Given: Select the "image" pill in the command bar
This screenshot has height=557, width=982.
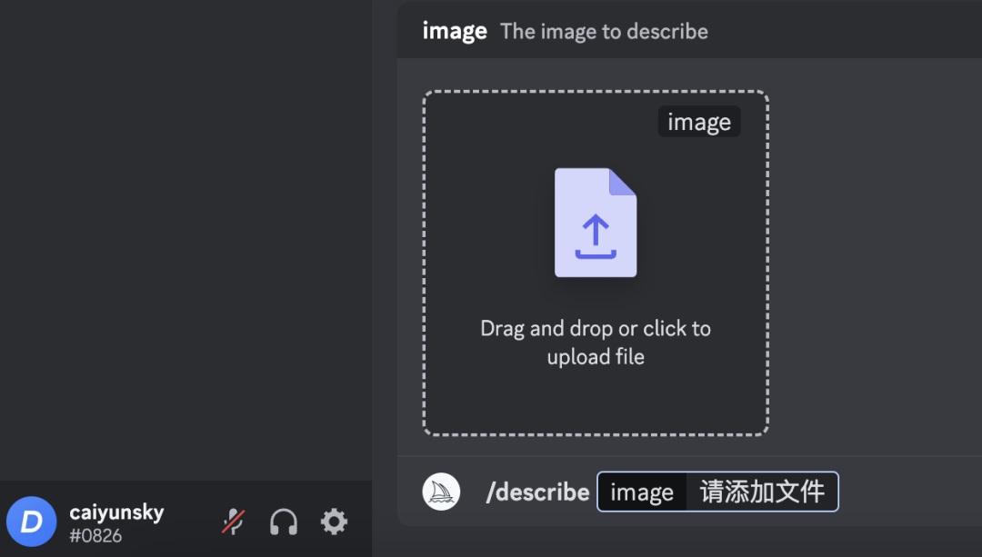Looking at the screenshot, I should pyautogui.click(x=641, y=492).
